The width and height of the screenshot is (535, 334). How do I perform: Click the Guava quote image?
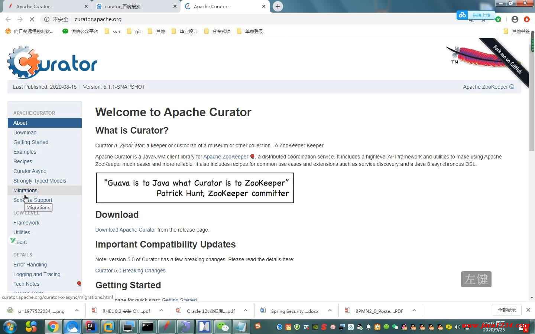195,188
